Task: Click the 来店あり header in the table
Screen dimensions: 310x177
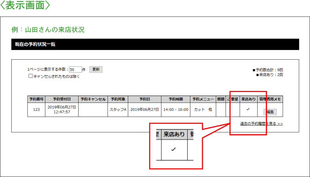Action: [248, 99]
